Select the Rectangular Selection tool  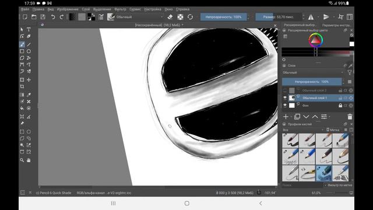coord(22,132)
